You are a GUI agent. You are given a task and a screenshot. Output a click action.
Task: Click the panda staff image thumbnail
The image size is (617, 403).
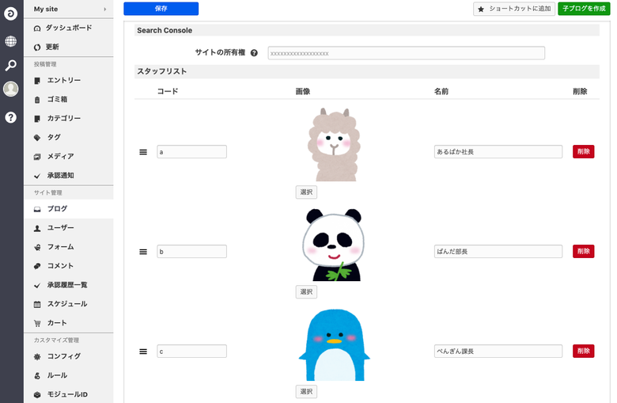[331, 245]
